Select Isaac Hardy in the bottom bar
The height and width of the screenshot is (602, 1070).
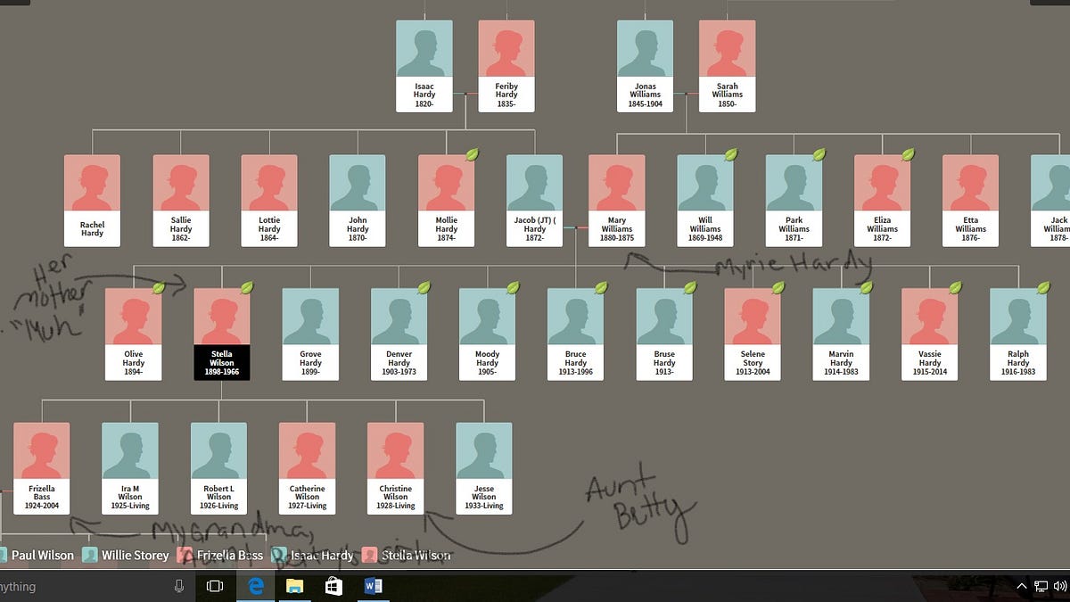(313, 555)
